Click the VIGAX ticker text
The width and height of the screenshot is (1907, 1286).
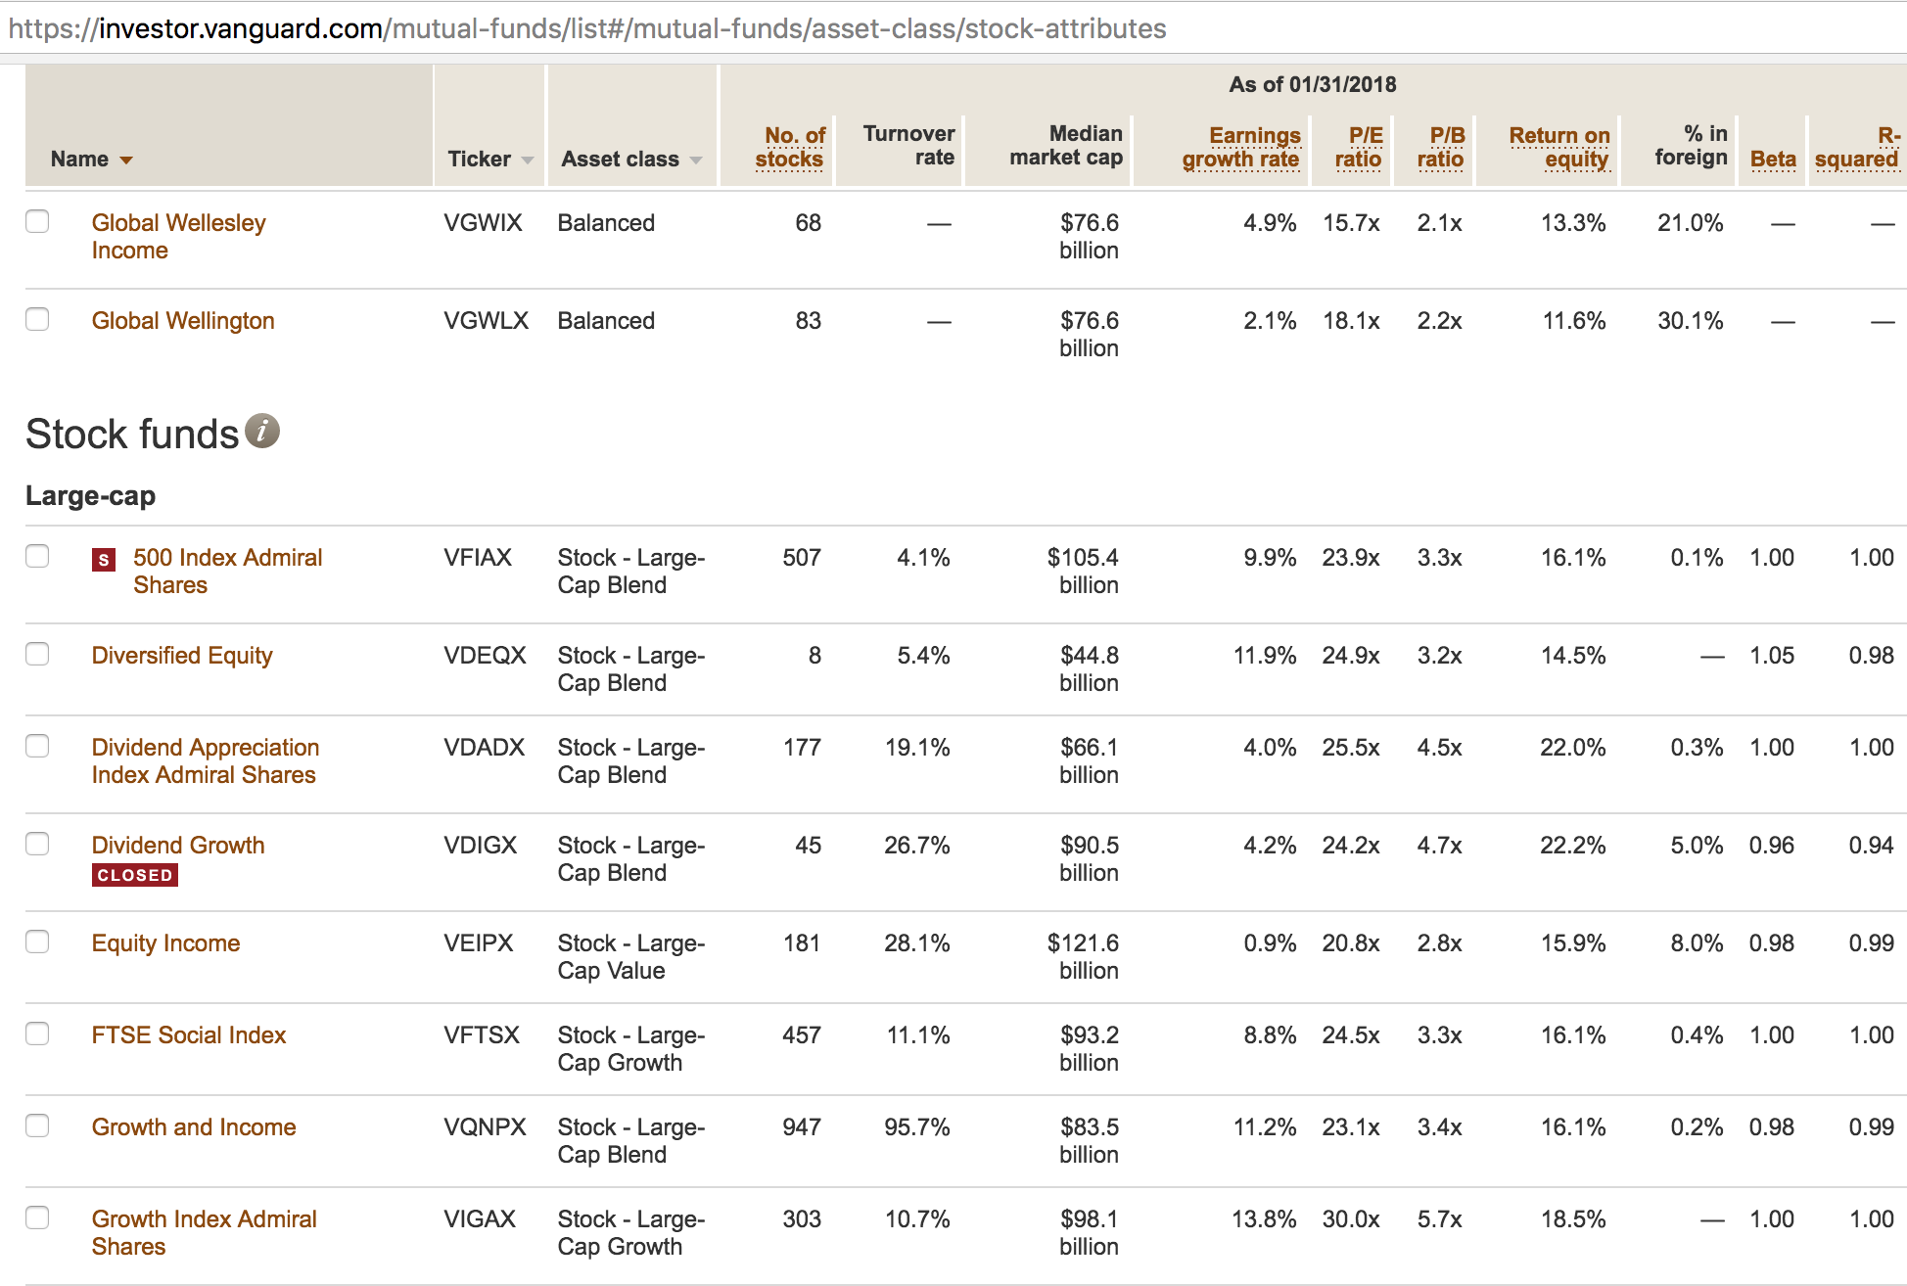480,1218
